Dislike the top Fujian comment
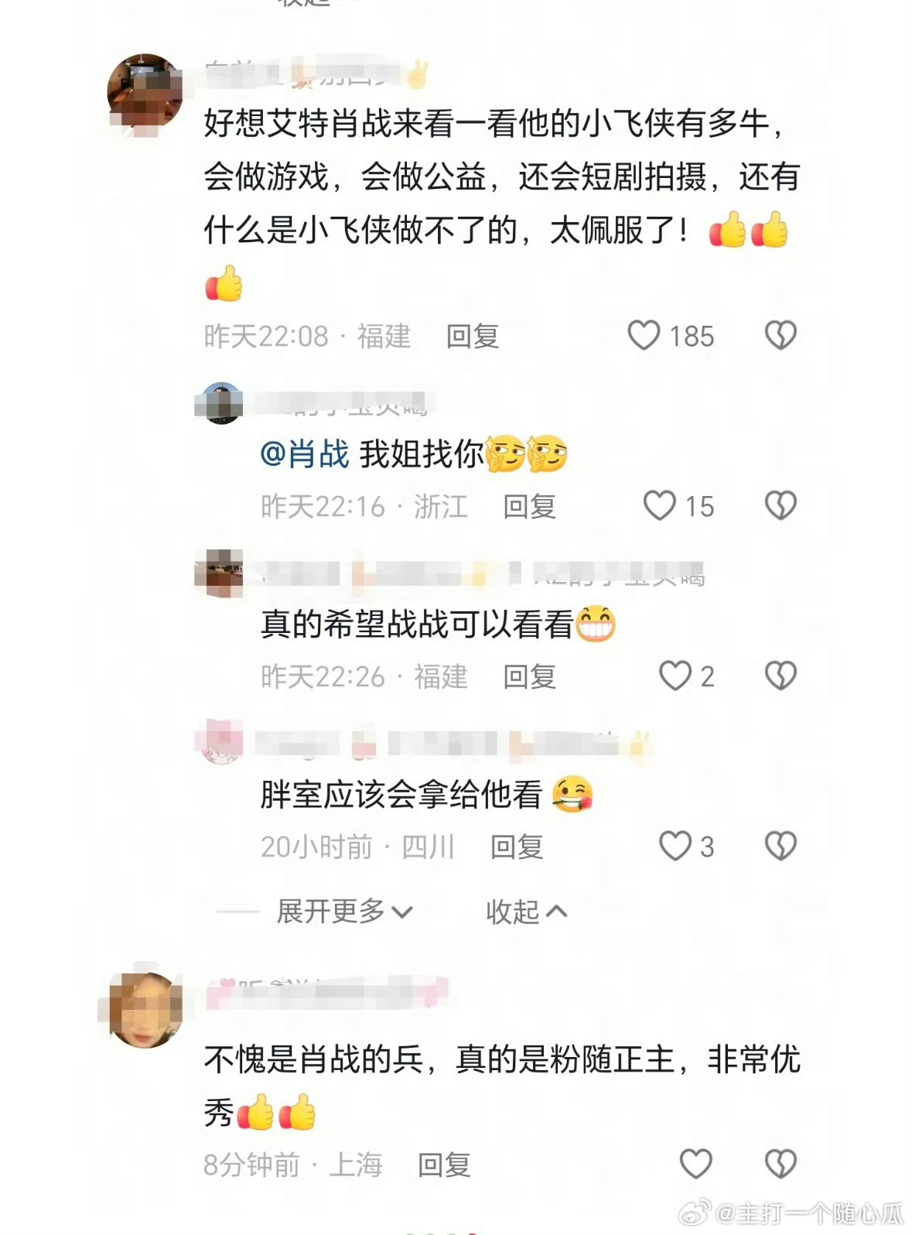912x1235 pixels. 780,336
